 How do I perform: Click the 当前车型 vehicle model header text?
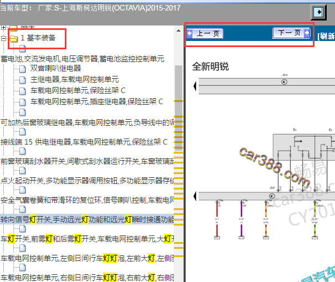[x=90, y=8]
